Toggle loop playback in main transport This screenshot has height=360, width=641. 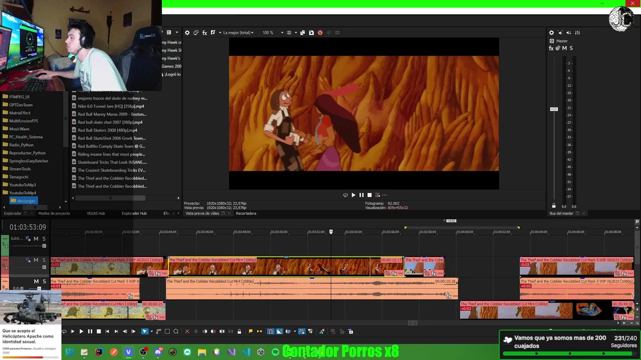[64, 331]
